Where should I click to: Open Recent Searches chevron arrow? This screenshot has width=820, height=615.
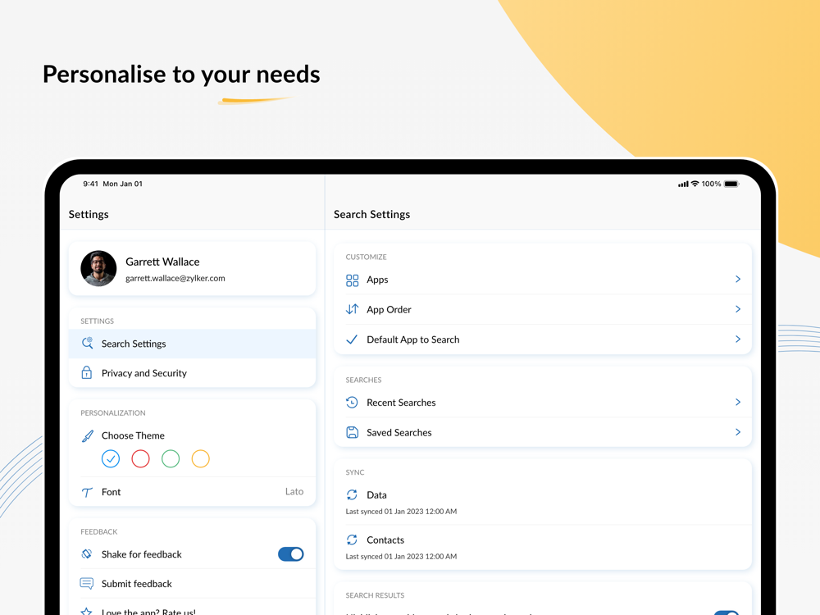(x=738, y=402)
